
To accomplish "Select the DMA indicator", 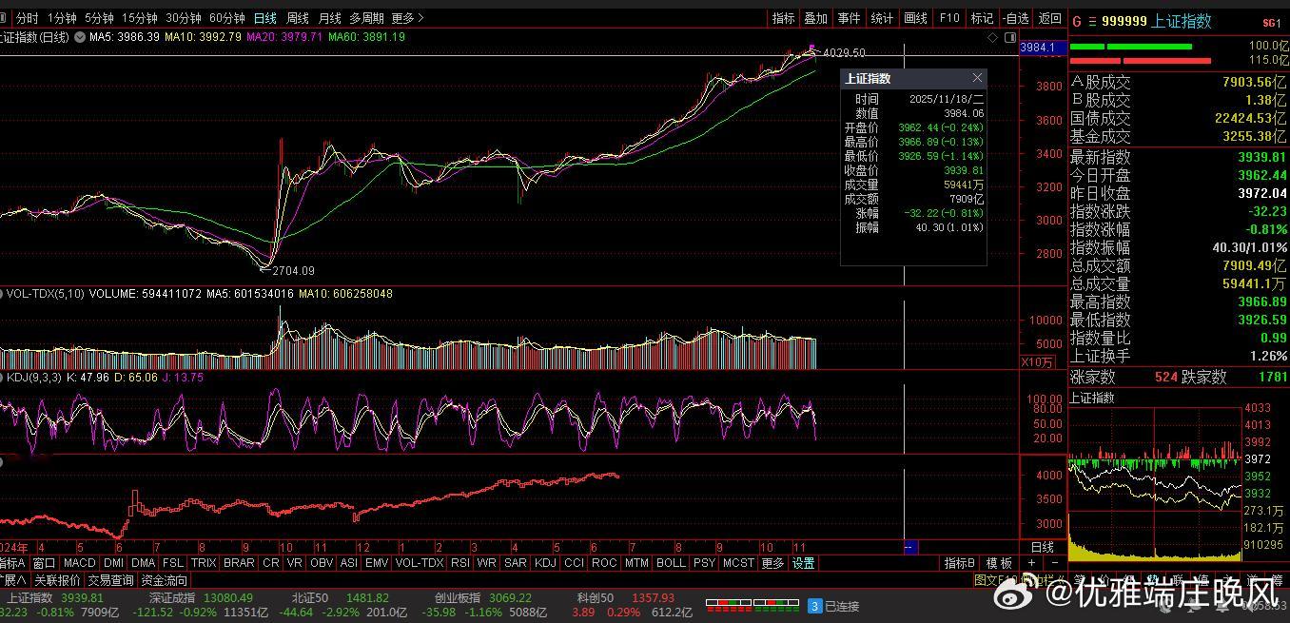I will pos(143,563).
